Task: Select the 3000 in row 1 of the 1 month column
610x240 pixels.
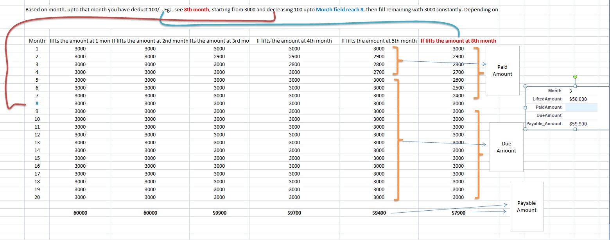Action: coord(80,48)
